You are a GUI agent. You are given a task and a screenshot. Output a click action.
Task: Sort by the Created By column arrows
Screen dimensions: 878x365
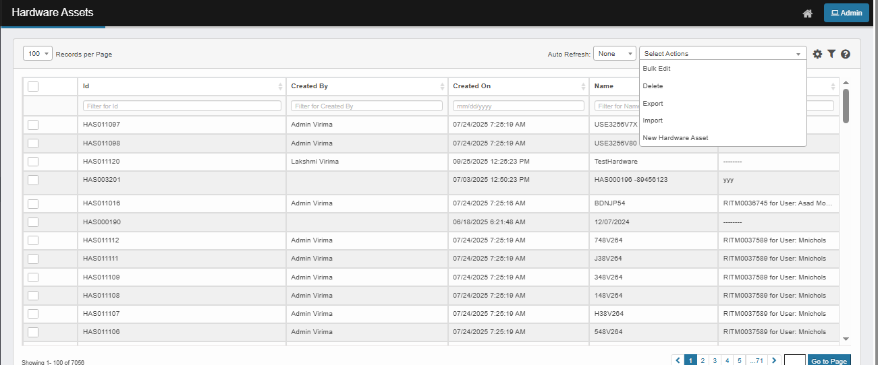point(442,87)
